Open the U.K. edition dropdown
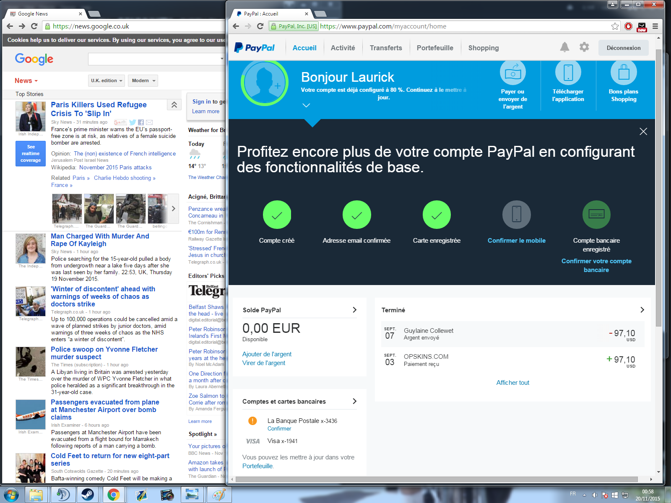 [x=107, y=80]
